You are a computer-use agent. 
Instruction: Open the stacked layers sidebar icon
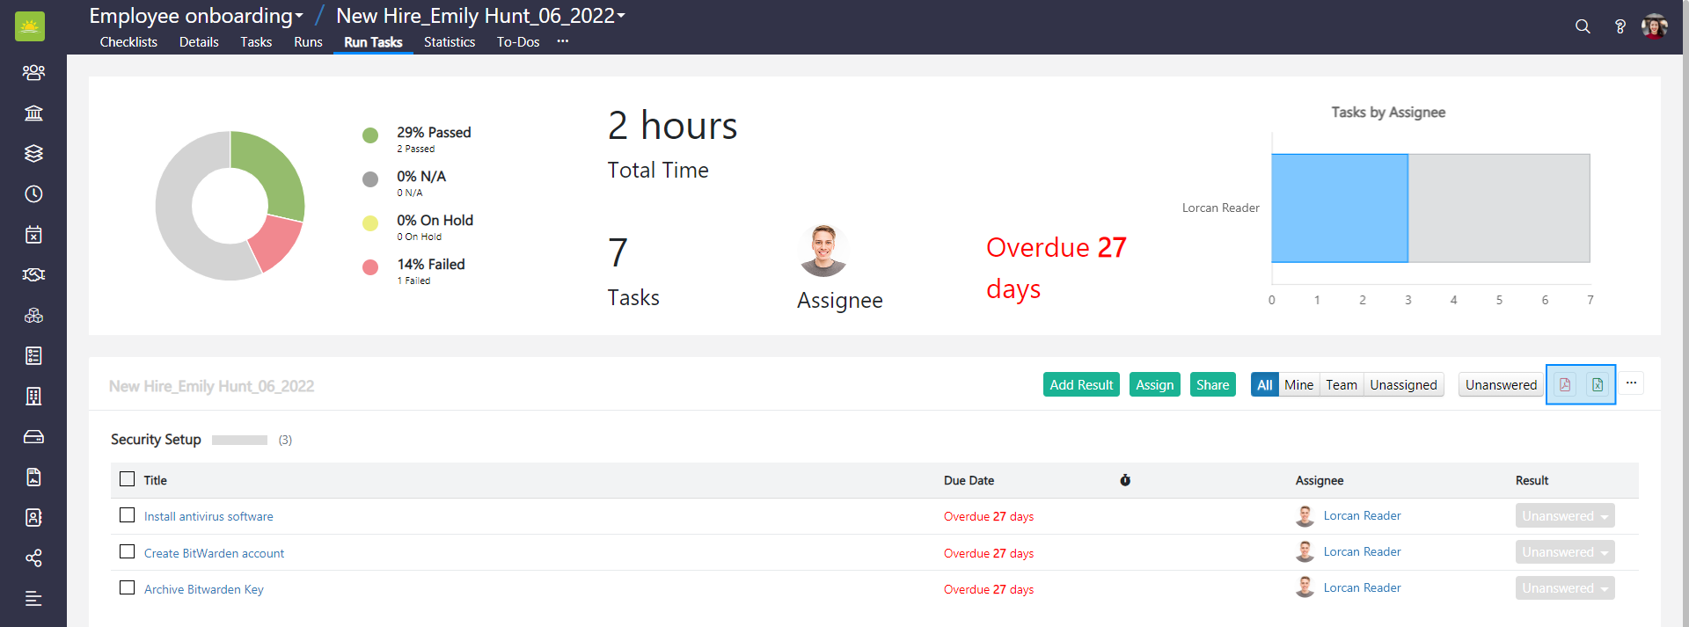coord(33,153)
